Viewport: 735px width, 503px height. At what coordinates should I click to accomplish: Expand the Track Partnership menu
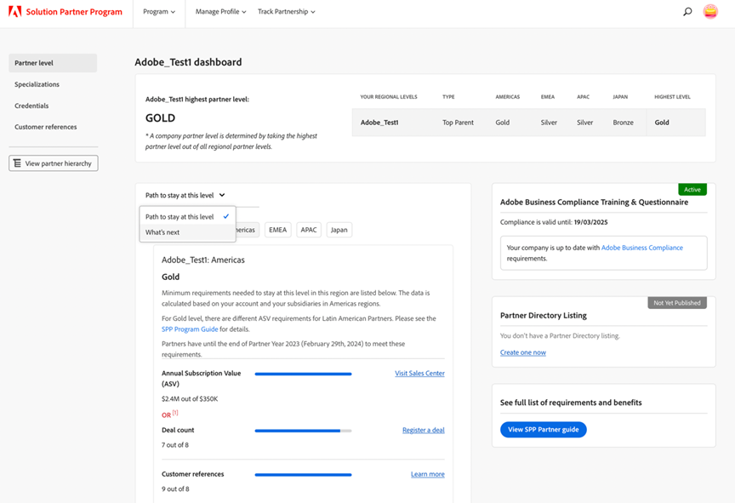coord(286,12)
